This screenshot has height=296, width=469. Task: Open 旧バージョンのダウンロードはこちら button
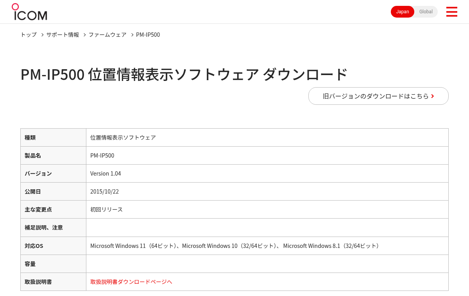(378, 96)
